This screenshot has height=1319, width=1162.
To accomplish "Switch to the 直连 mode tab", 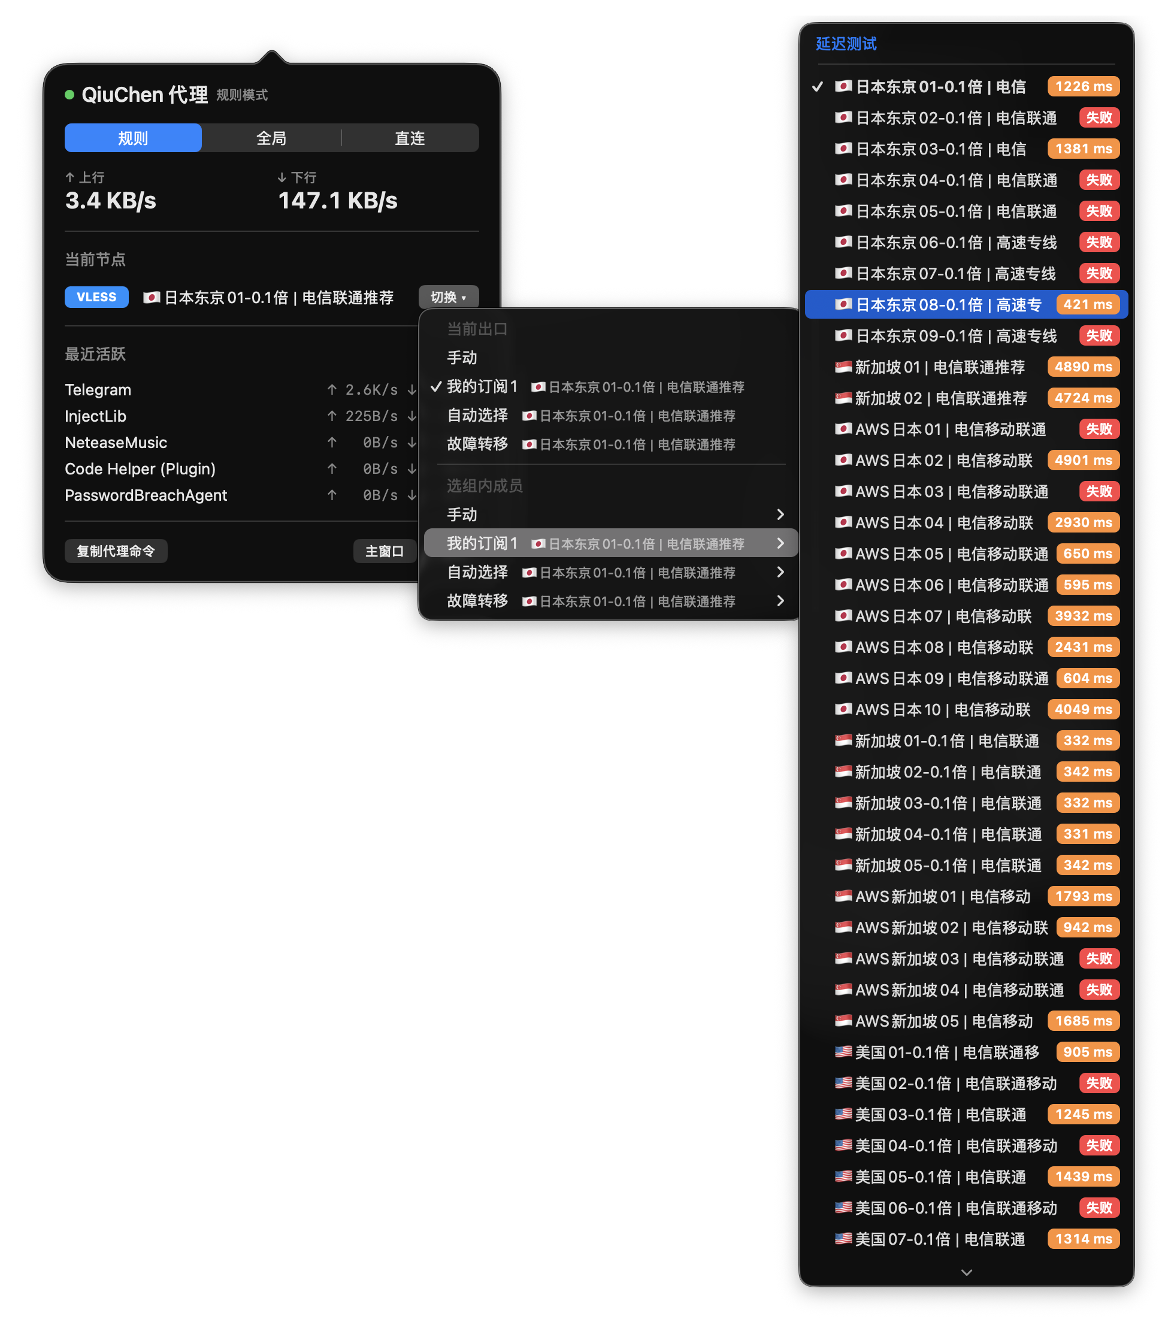I will pyautogui.click(x=410, y=138).
